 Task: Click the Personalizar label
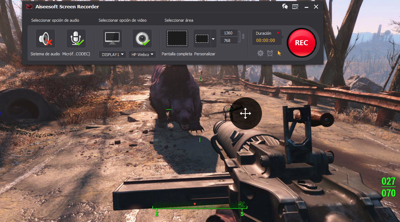(205, 54)
